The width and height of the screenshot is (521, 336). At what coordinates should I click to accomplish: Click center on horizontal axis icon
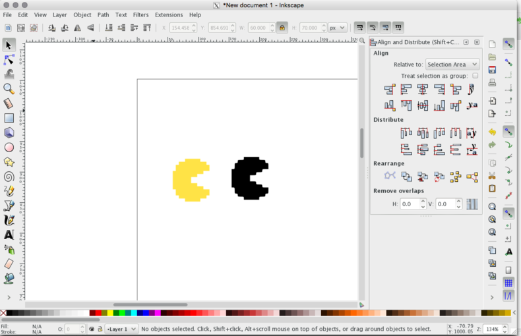423,105
